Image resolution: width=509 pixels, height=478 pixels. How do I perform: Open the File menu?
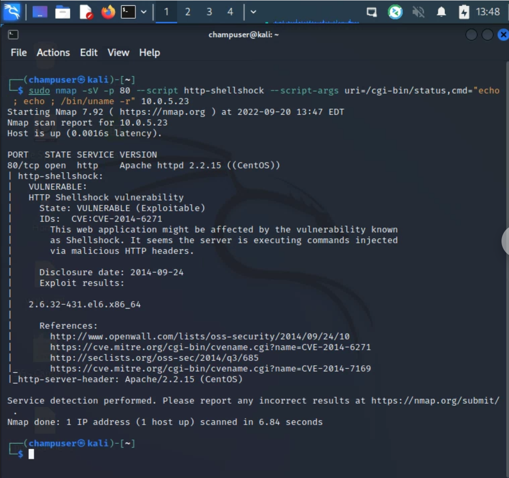19,52
